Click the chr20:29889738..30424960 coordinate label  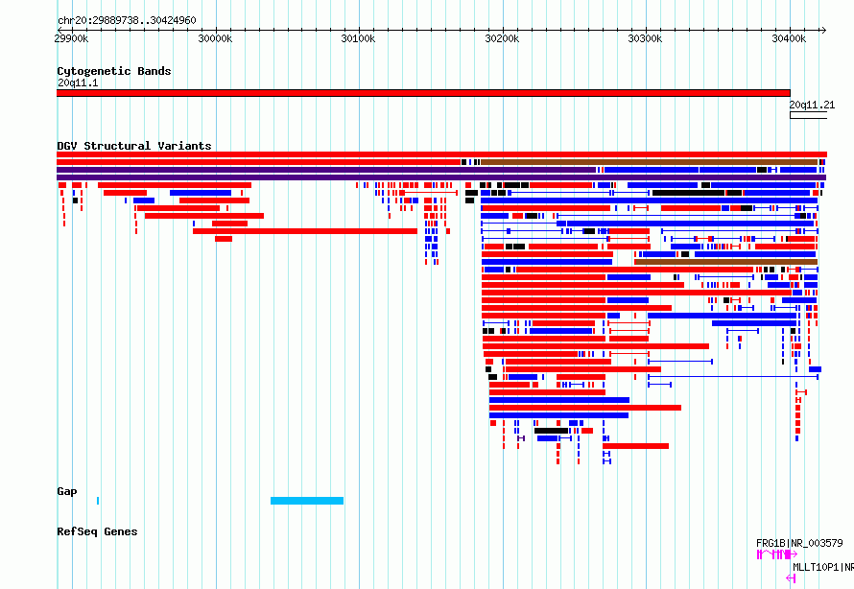(x=127, y=20)
